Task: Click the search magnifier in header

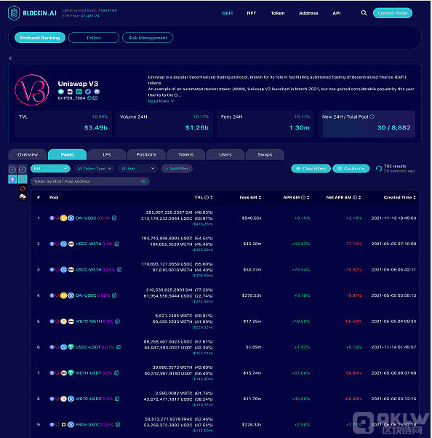Action: pos(364,13)
